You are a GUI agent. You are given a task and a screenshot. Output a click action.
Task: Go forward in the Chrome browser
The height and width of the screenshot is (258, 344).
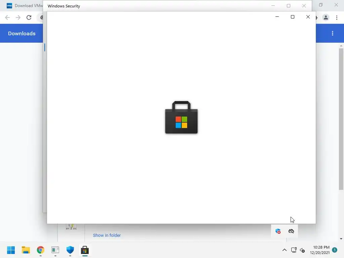pos(18,17)
